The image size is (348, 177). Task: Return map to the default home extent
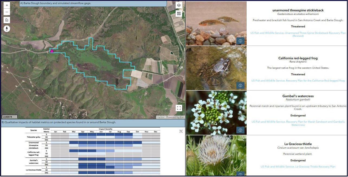[x=7, y=20]
